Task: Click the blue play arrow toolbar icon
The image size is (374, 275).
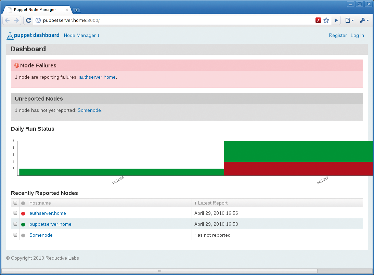Action: coord(336,20)
